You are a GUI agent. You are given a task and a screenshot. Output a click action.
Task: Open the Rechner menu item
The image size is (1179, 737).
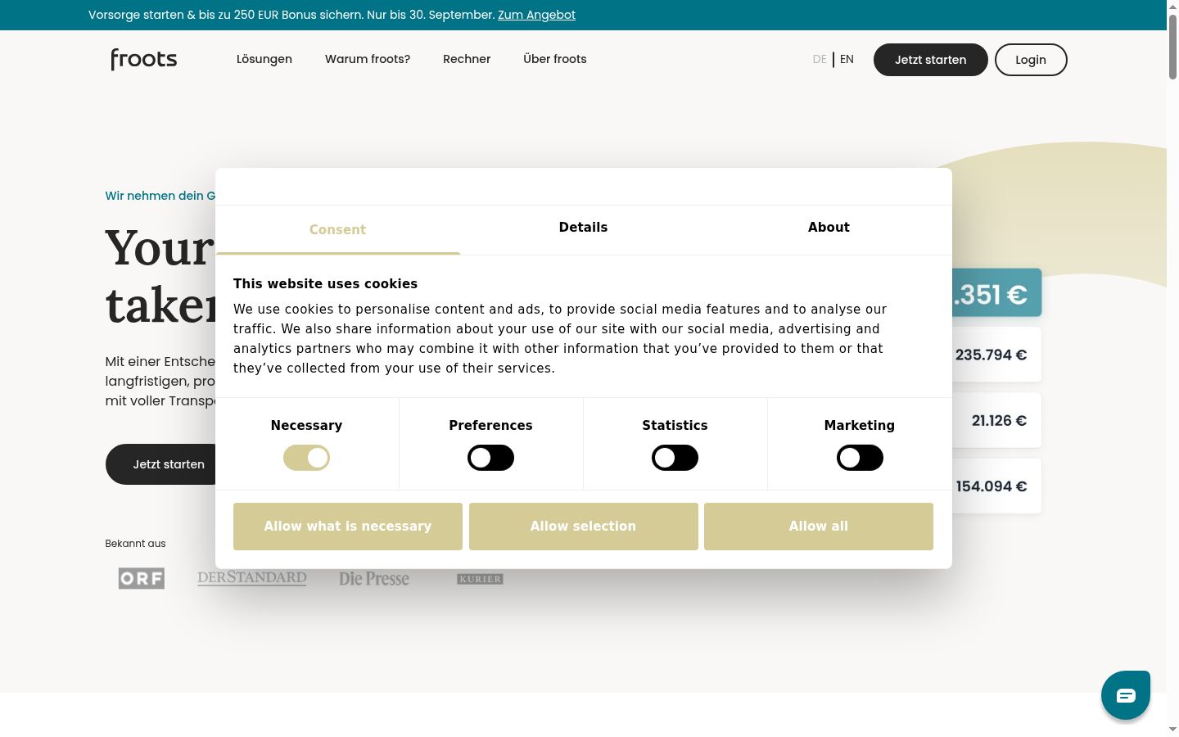(467, 59)
